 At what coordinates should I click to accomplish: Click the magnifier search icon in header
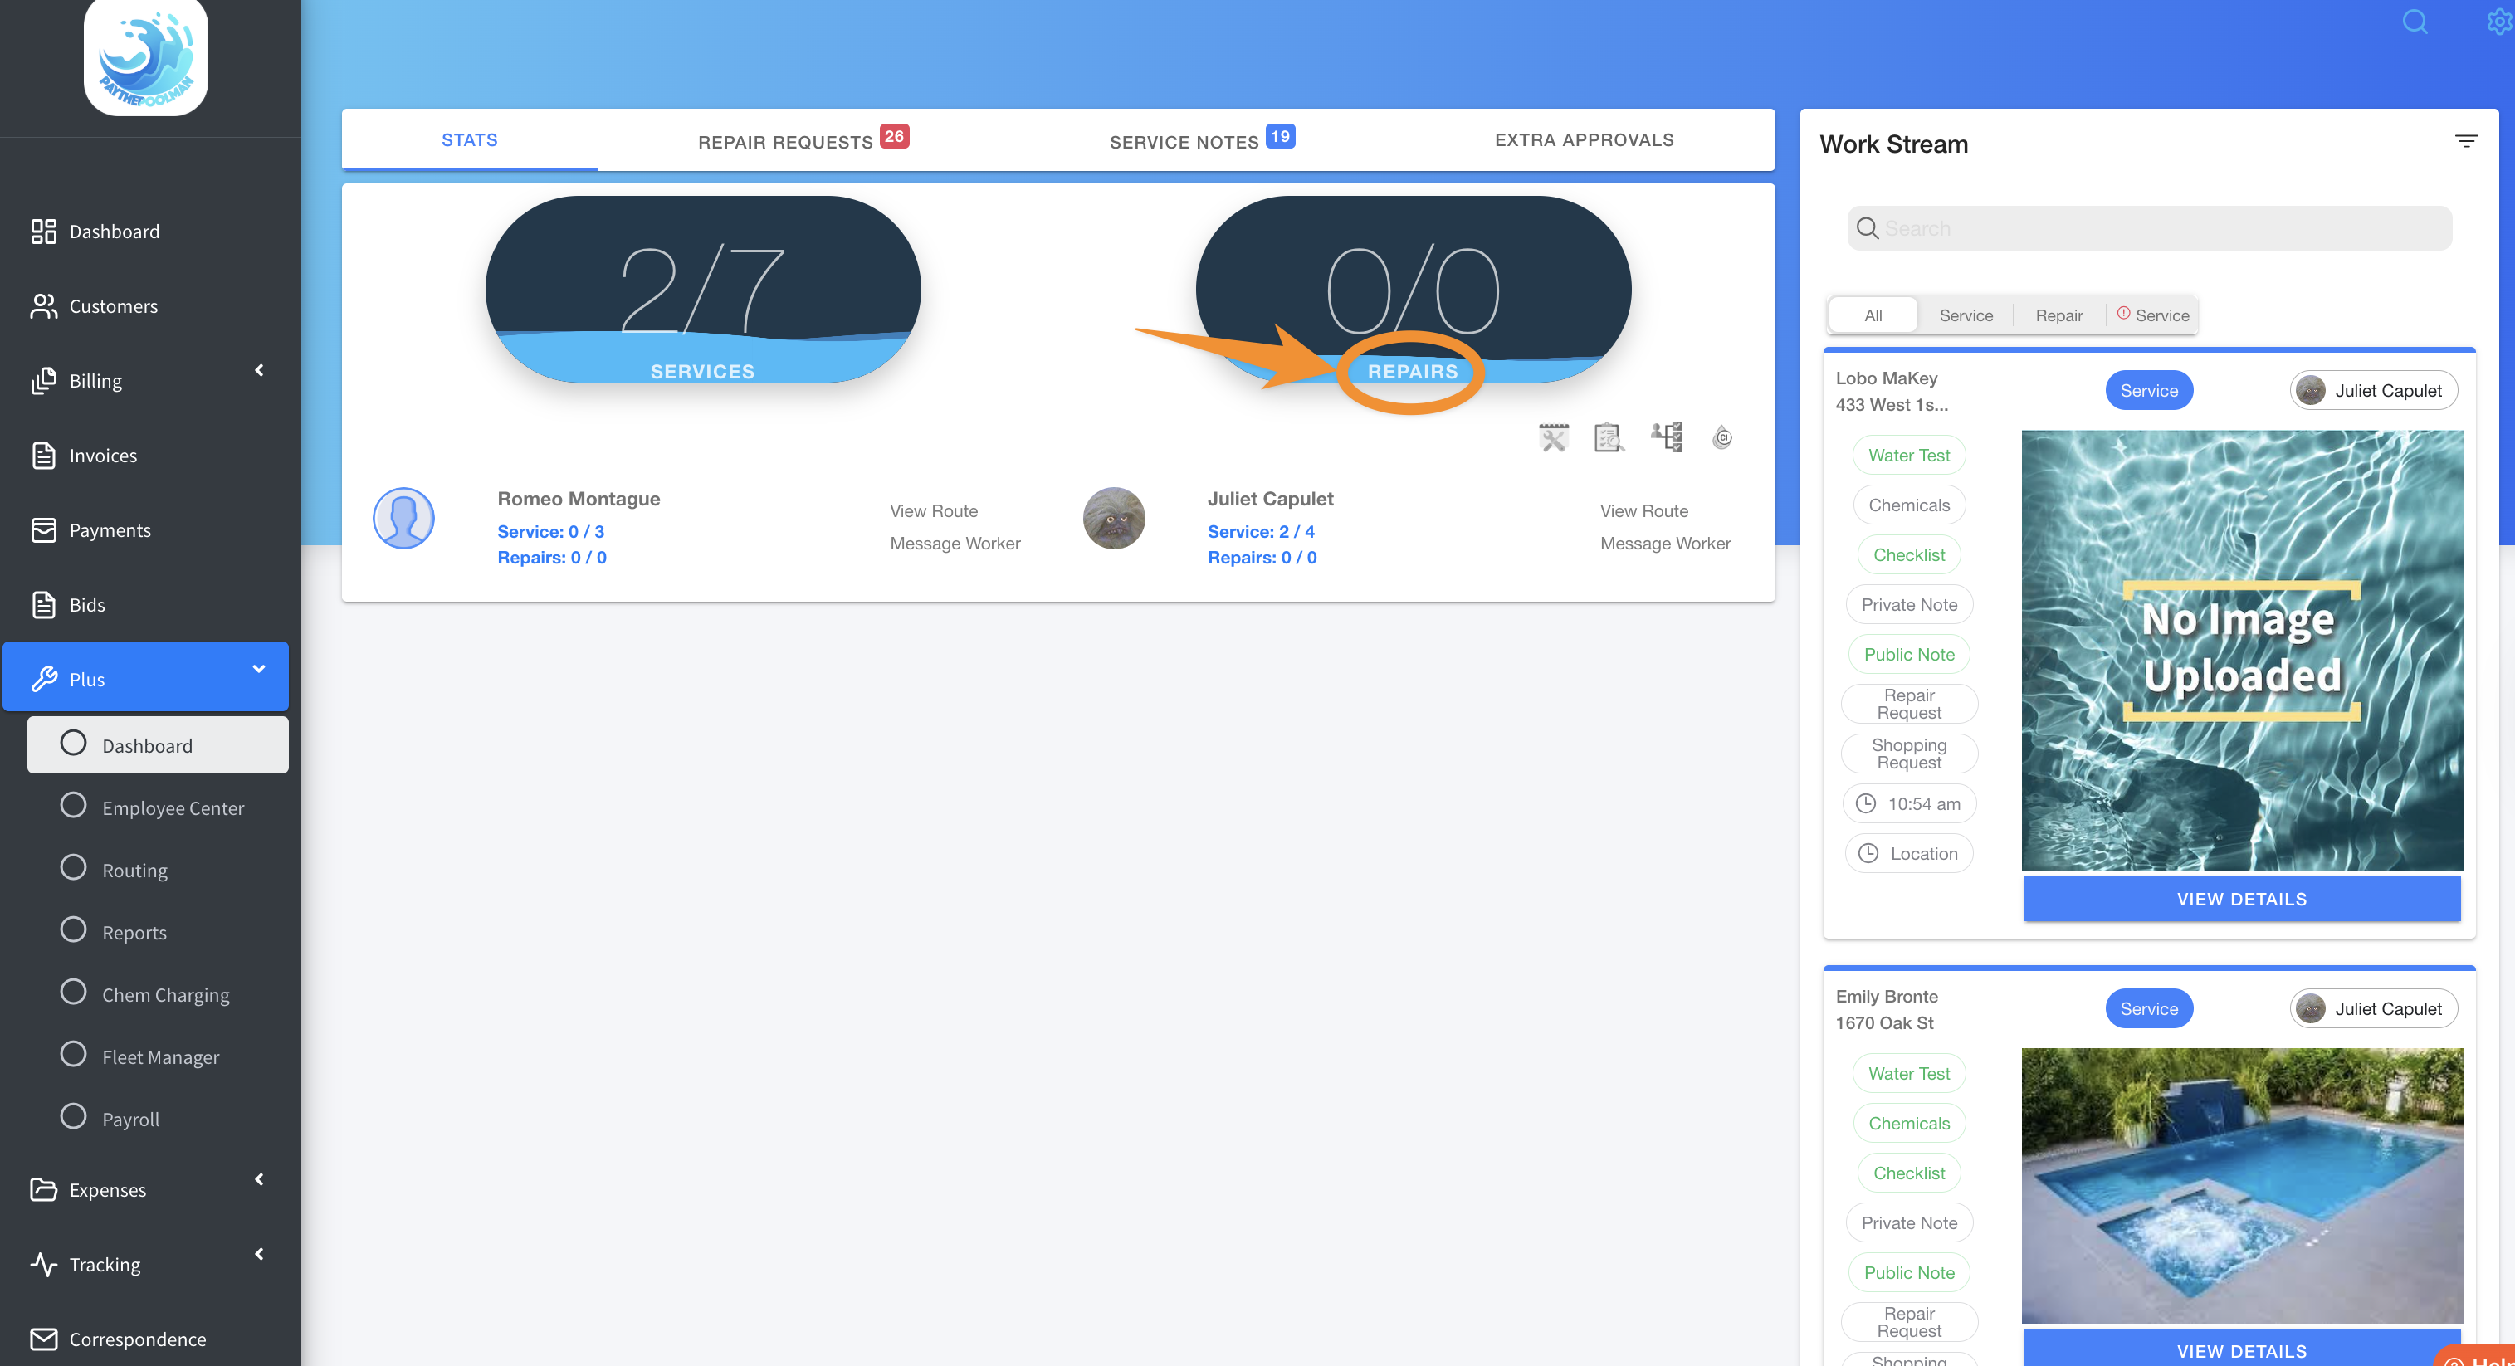coord(2415,22)
